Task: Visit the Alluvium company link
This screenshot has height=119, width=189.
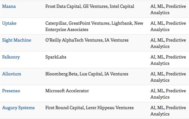Action: click(11, 74)
